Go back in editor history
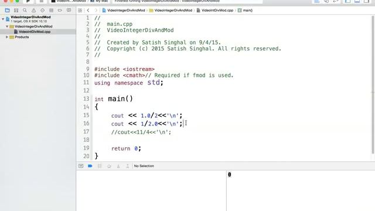The width and height of the screenshot is (375, 211). pyautogui.click(x=88, y=11)
